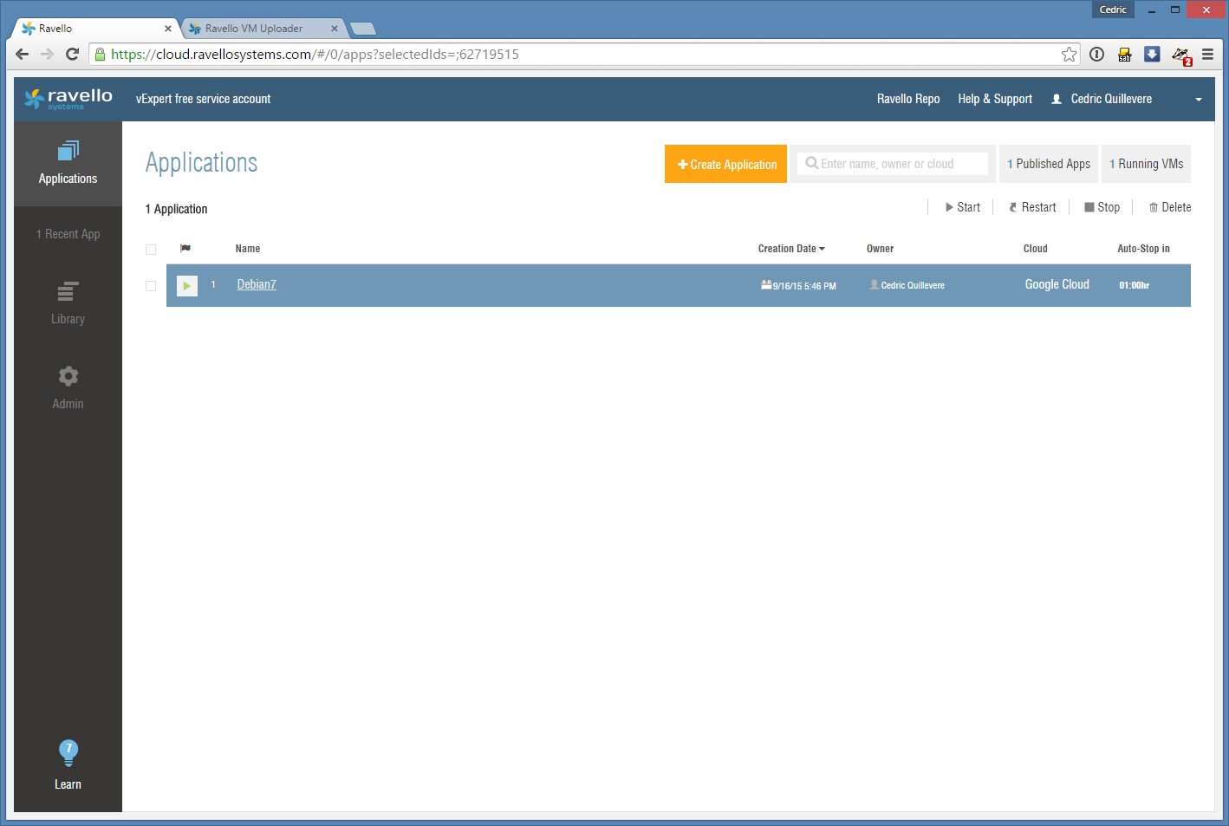Screen dimensions: 1229x826
Task: Bookmark this page with the star icon
Action: 1069,55
